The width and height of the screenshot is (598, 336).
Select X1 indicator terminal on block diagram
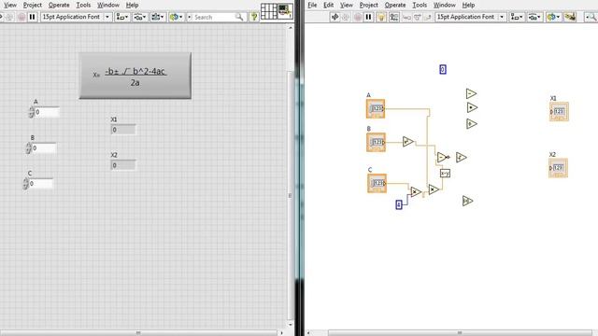(x=559, y=111)
